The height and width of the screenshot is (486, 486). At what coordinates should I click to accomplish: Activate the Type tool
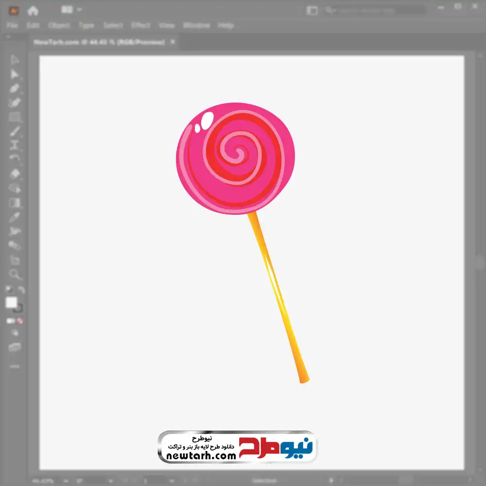[15, 145]
